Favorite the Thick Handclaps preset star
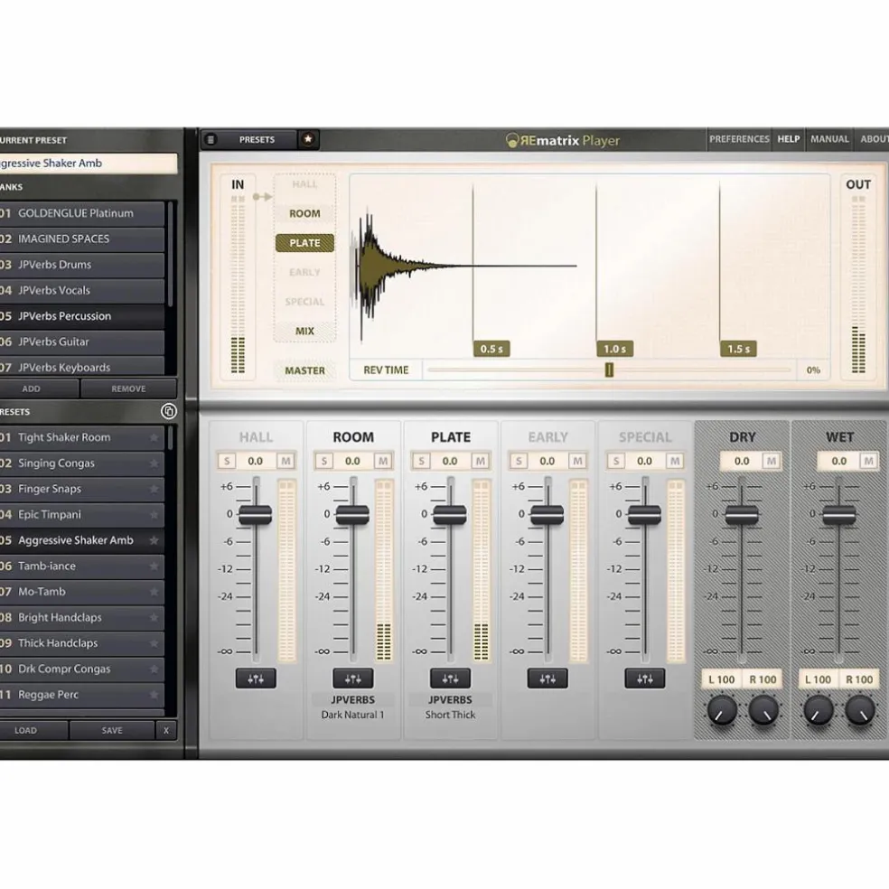Viewport: 889px width, 889px height. tap(154, 643)
